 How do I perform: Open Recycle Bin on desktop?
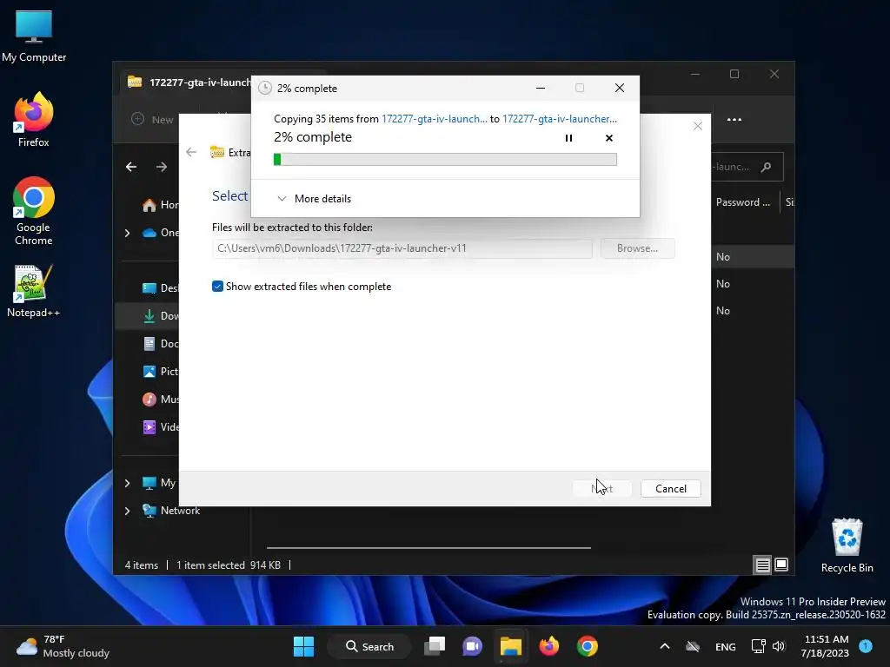point(847,545)
